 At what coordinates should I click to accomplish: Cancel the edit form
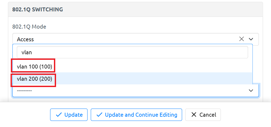203,115
